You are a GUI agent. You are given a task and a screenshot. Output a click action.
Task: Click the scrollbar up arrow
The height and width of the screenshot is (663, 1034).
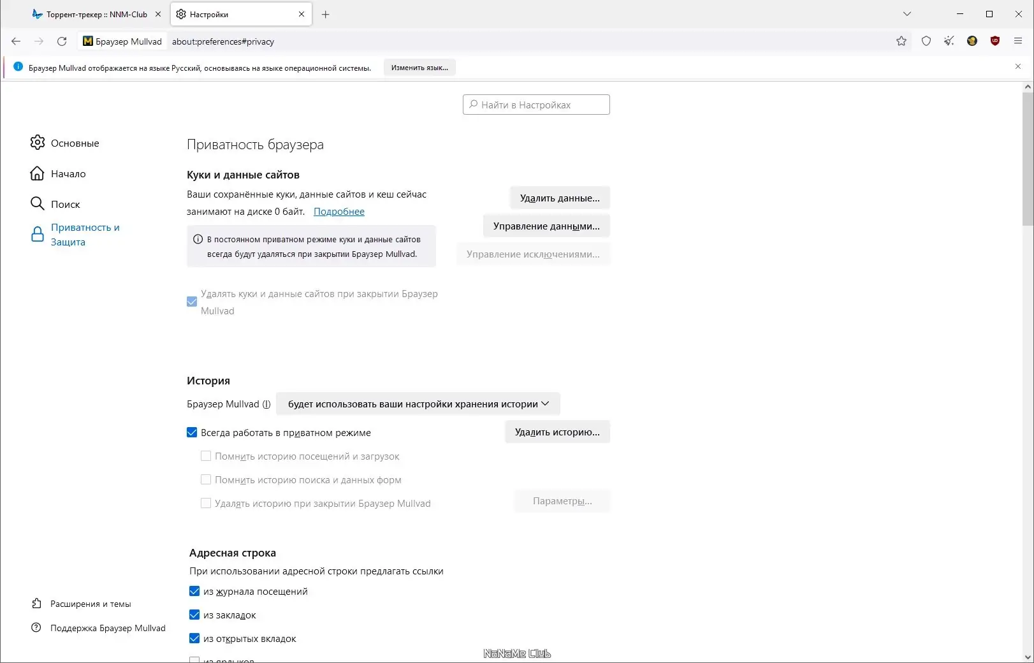[1028, 87]
